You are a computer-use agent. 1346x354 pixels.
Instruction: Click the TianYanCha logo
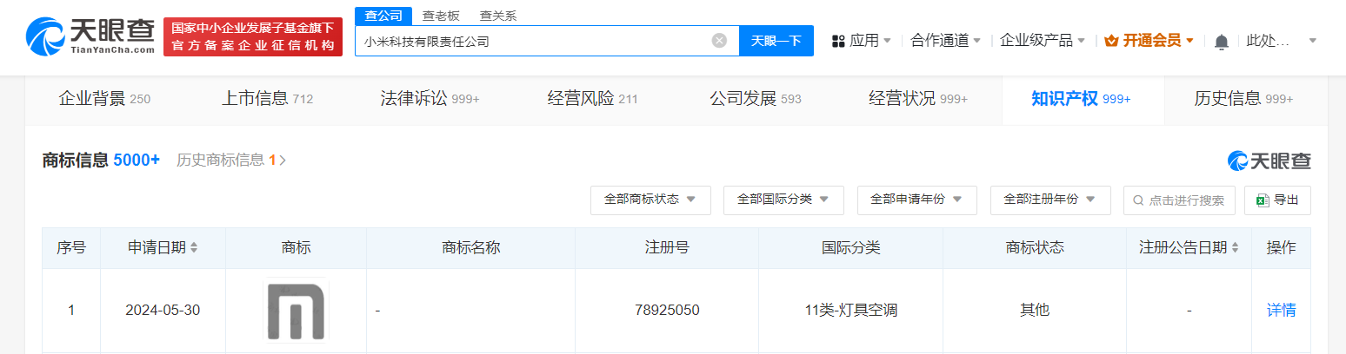pyautogui.click(x=89, y=36)
